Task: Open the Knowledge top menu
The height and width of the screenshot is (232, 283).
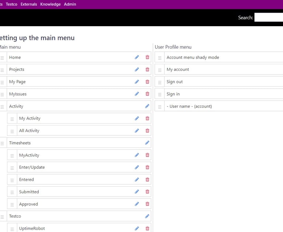Action: (x=50, y=4)
